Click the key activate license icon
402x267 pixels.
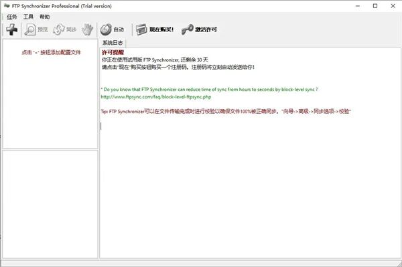187,29
